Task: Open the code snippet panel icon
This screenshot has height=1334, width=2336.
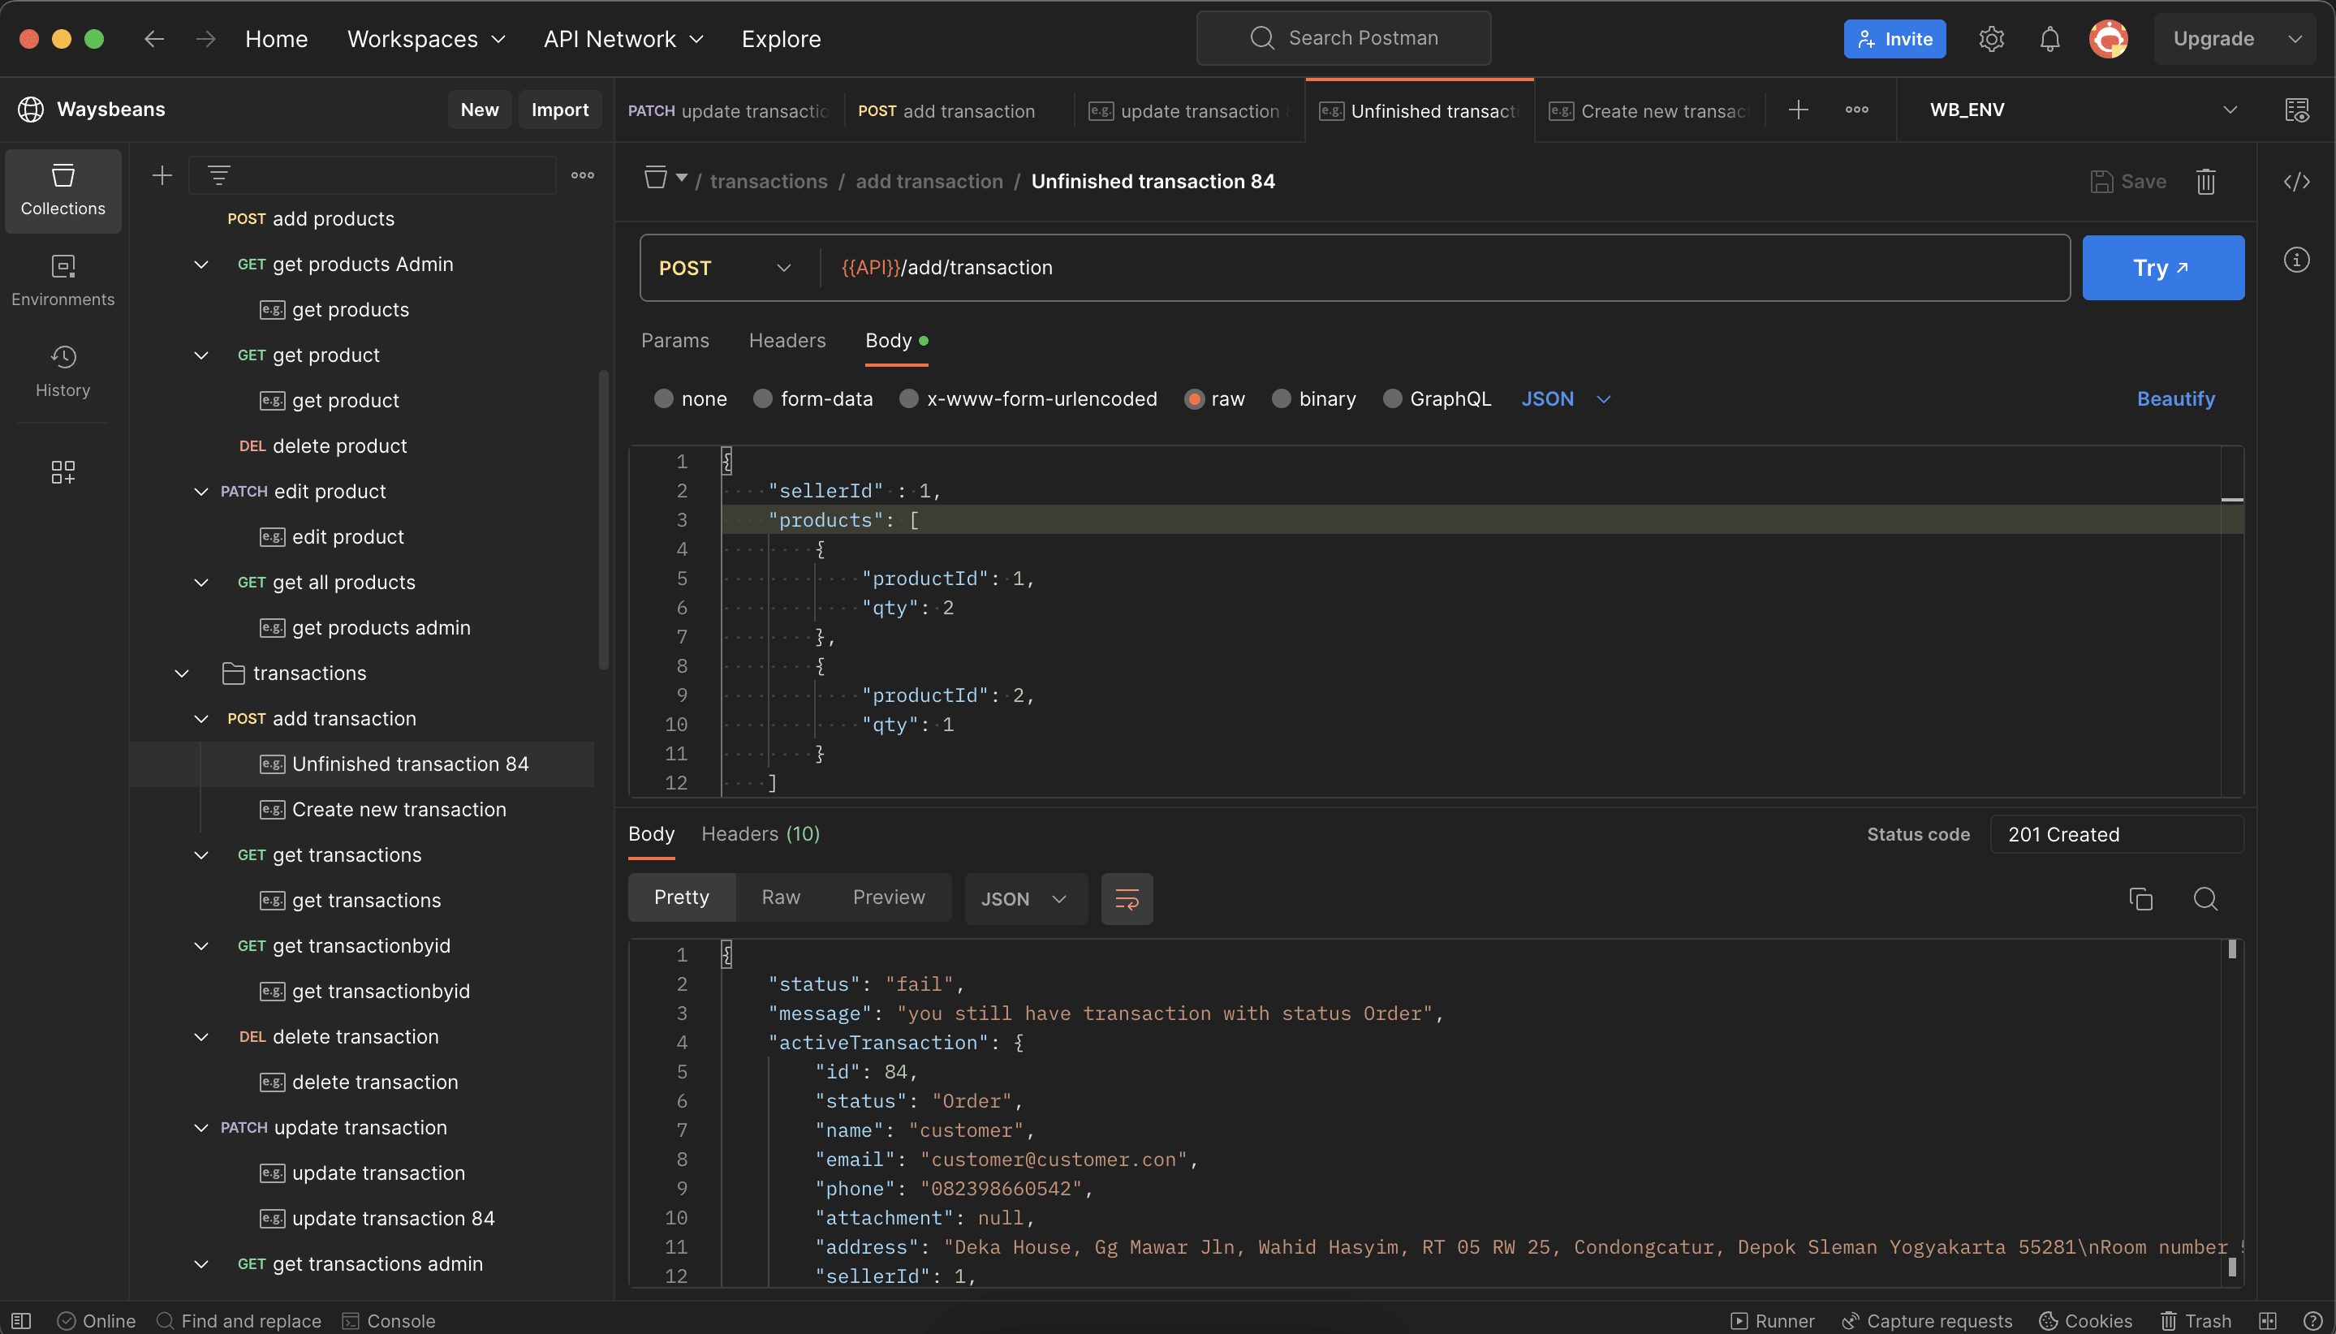Action: [2295, 182]
